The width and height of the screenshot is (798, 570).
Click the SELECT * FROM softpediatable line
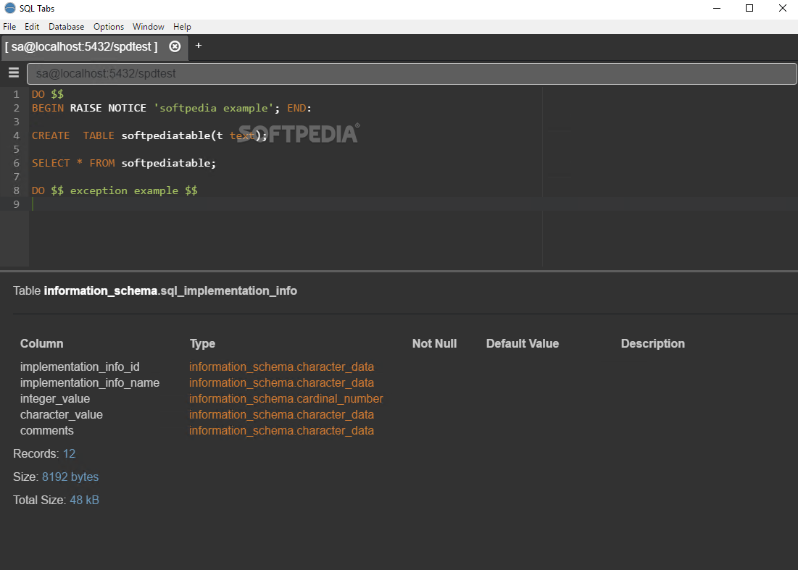coord(124,163)
